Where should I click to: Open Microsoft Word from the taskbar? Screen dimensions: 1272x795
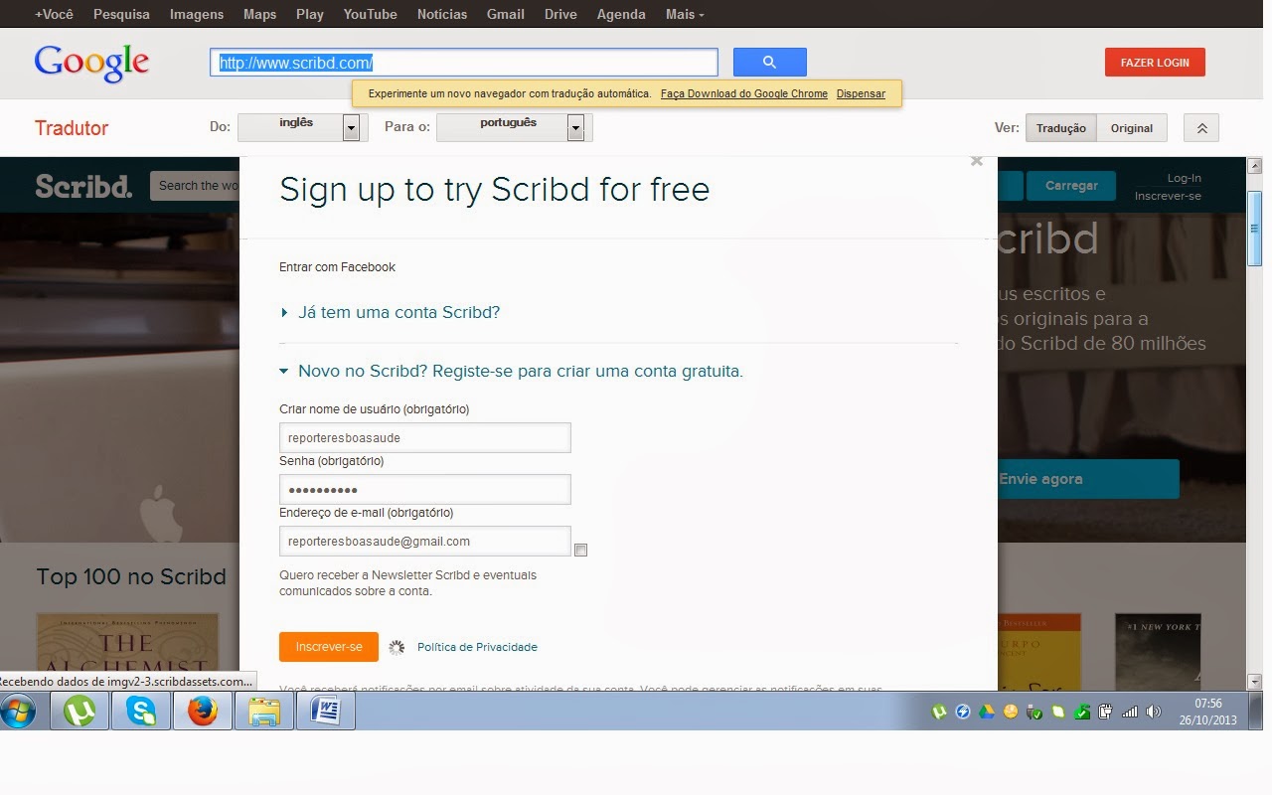(x=326, y=712)
